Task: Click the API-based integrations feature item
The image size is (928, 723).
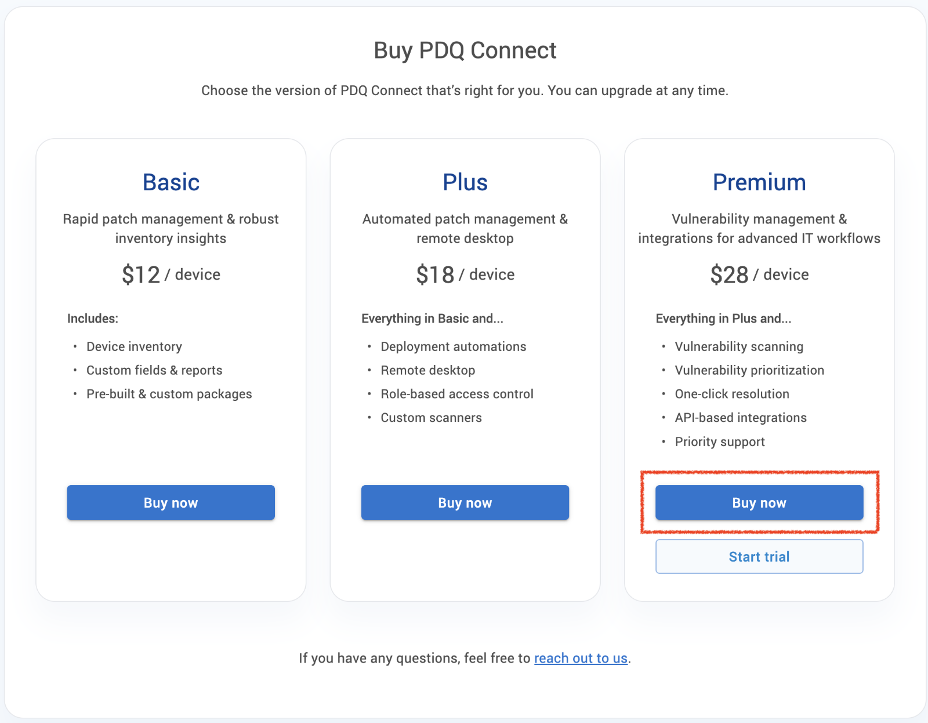Action: 741,418
